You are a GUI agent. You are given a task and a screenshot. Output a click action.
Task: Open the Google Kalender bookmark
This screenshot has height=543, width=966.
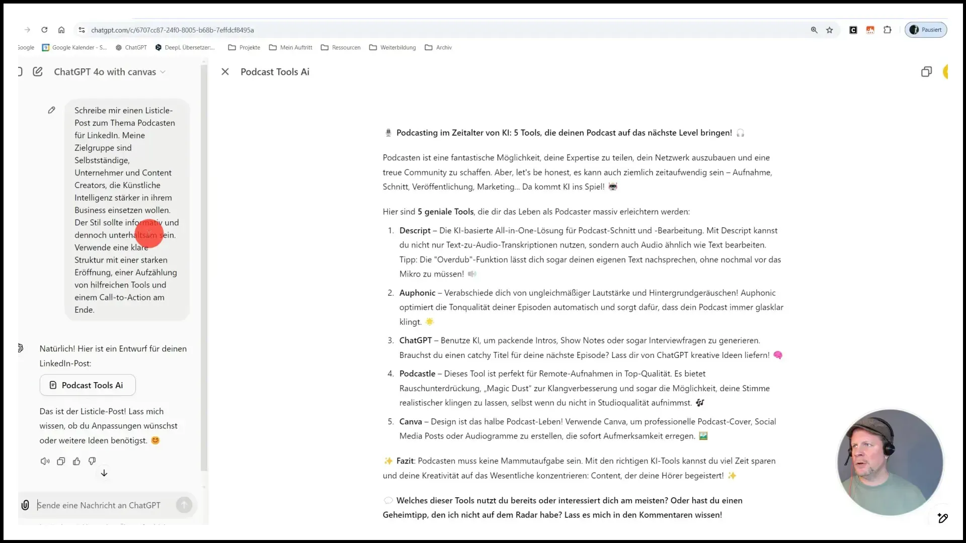[x=74, y=47]
